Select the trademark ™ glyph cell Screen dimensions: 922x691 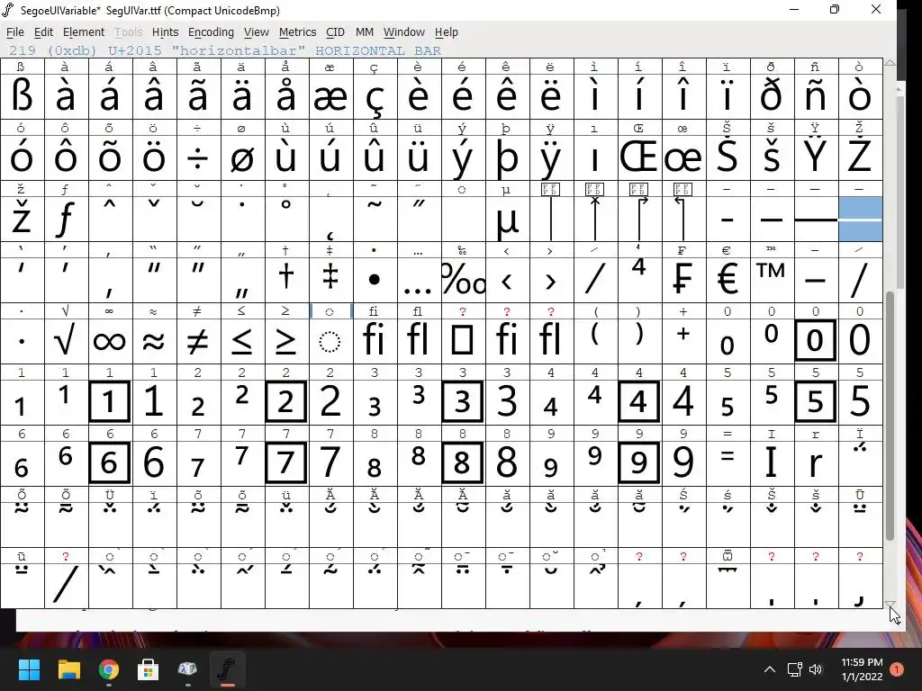(x=772, y=280)
